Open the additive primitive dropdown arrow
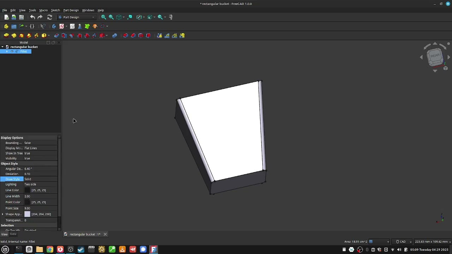This screenshot has height=254, width=452. click(48, 35)
